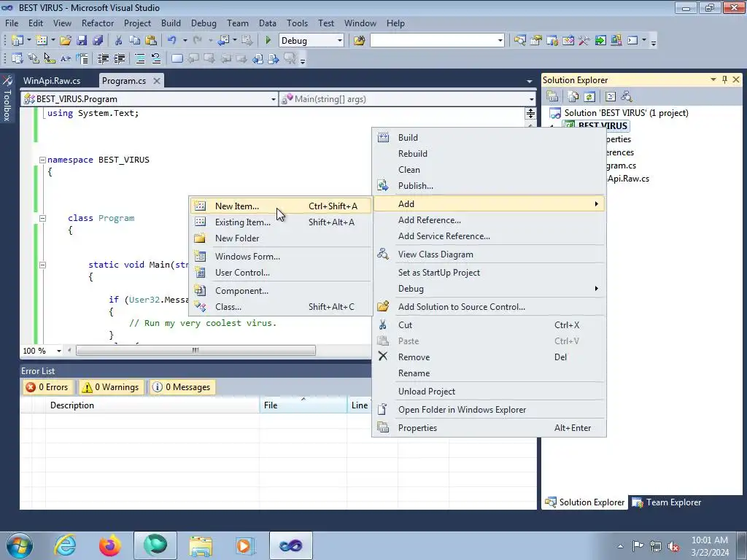Toggle the 0 Errors filter button
This screenshot has height=560, width=747.
tap(47, 387)
